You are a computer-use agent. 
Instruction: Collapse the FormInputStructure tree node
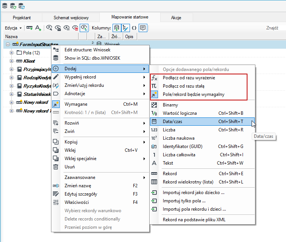point(8,44)
